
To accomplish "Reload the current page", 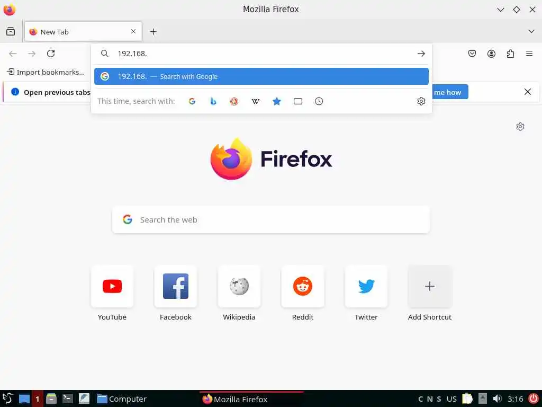I will (51, 54).
